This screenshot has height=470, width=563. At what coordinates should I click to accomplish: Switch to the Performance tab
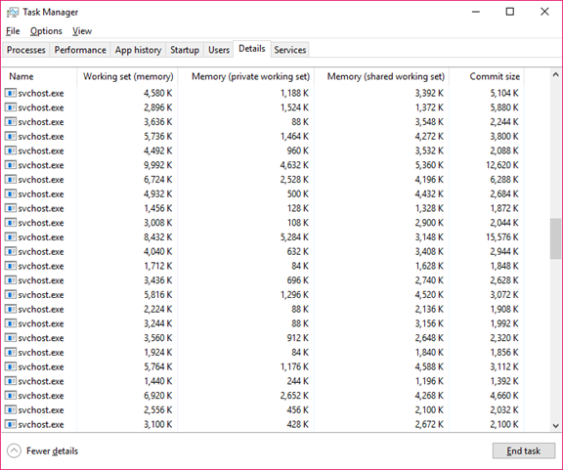[x=80, y=50]
